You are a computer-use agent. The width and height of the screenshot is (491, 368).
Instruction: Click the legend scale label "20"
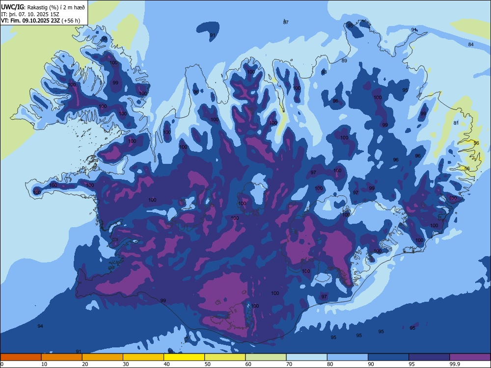point(85,364)
